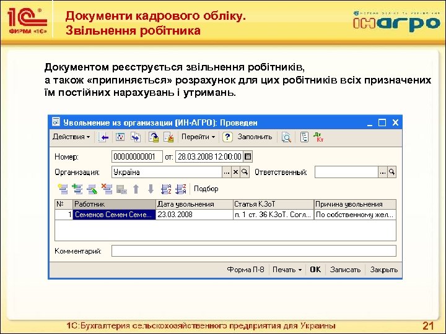446x334 pixels.
Task: Click the Организация field with Україна
Action: (x=167, y=172)
